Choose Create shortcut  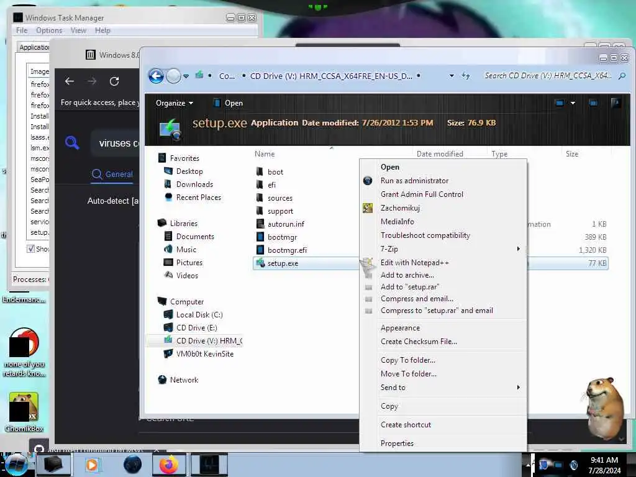point(443,425)
